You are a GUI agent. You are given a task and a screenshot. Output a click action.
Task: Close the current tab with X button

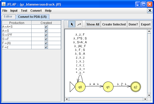pyautogui.click(x=150, y=10)
